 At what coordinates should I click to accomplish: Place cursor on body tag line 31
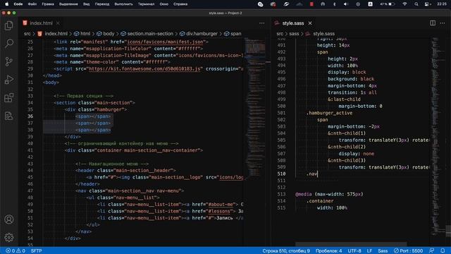coord(51,83)
